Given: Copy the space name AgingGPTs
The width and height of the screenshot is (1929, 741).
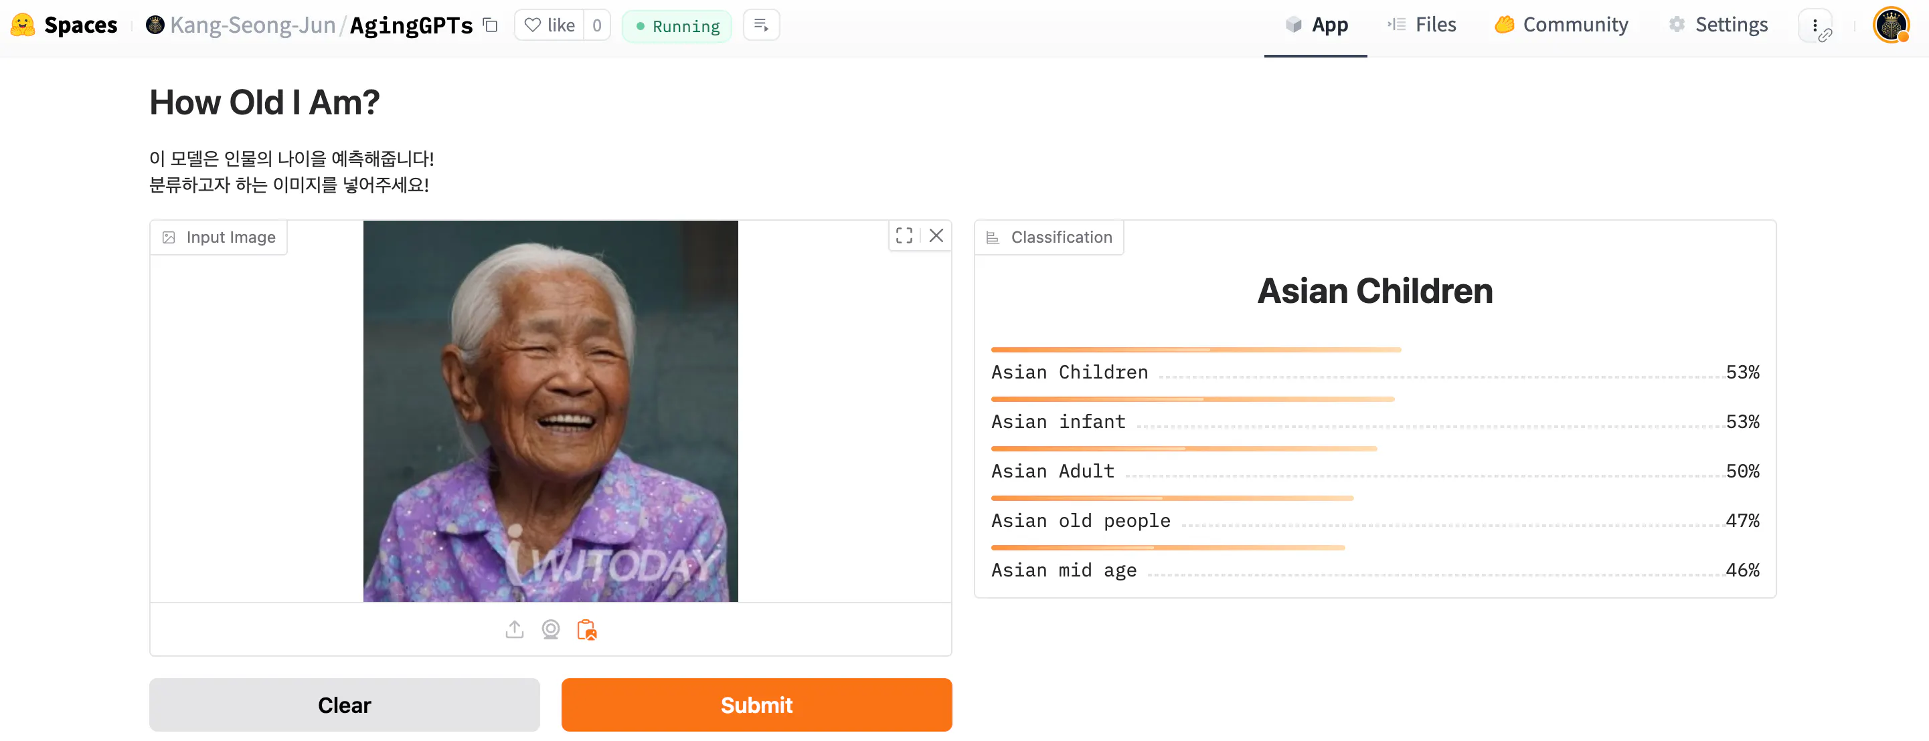Looking at the screenshot, I should tap(491, 25).
